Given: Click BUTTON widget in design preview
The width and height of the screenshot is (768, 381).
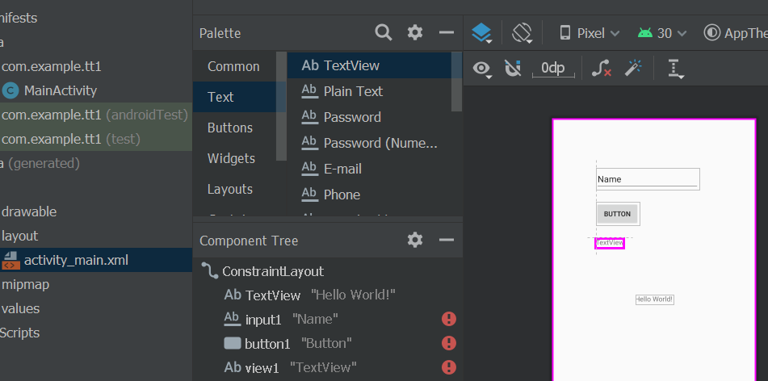Looking at the screenshot, I should (x=618, y=214).
